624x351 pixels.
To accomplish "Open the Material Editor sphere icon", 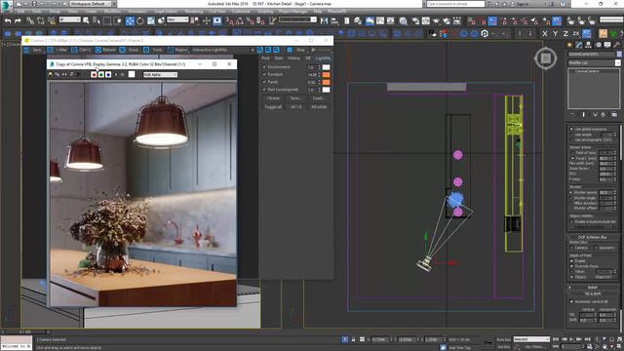I will point(403,20).
